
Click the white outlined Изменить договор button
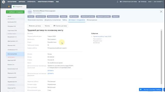[x=35, y=26]
